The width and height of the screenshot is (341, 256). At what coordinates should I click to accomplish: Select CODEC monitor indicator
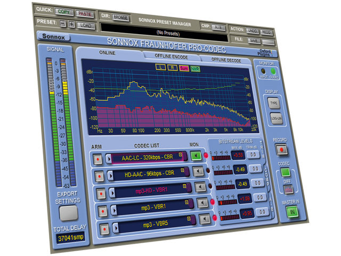tap(273, 71)
